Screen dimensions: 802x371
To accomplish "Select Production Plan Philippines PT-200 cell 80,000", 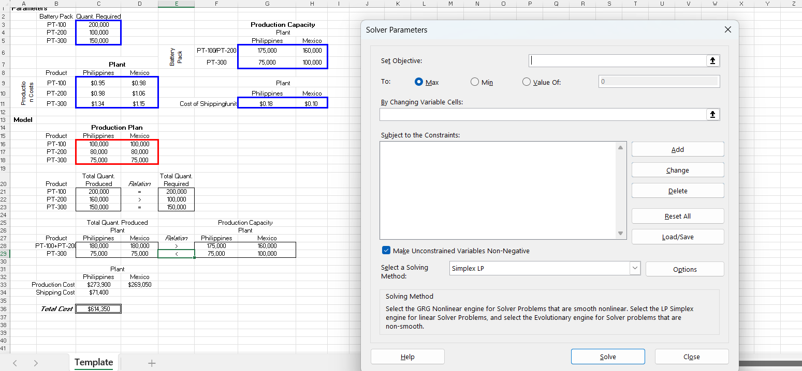I will coord(98,152).
